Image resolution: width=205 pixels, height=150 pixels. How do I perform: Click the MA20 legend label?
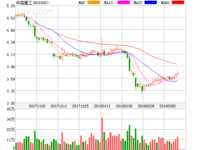click(138, 3)
